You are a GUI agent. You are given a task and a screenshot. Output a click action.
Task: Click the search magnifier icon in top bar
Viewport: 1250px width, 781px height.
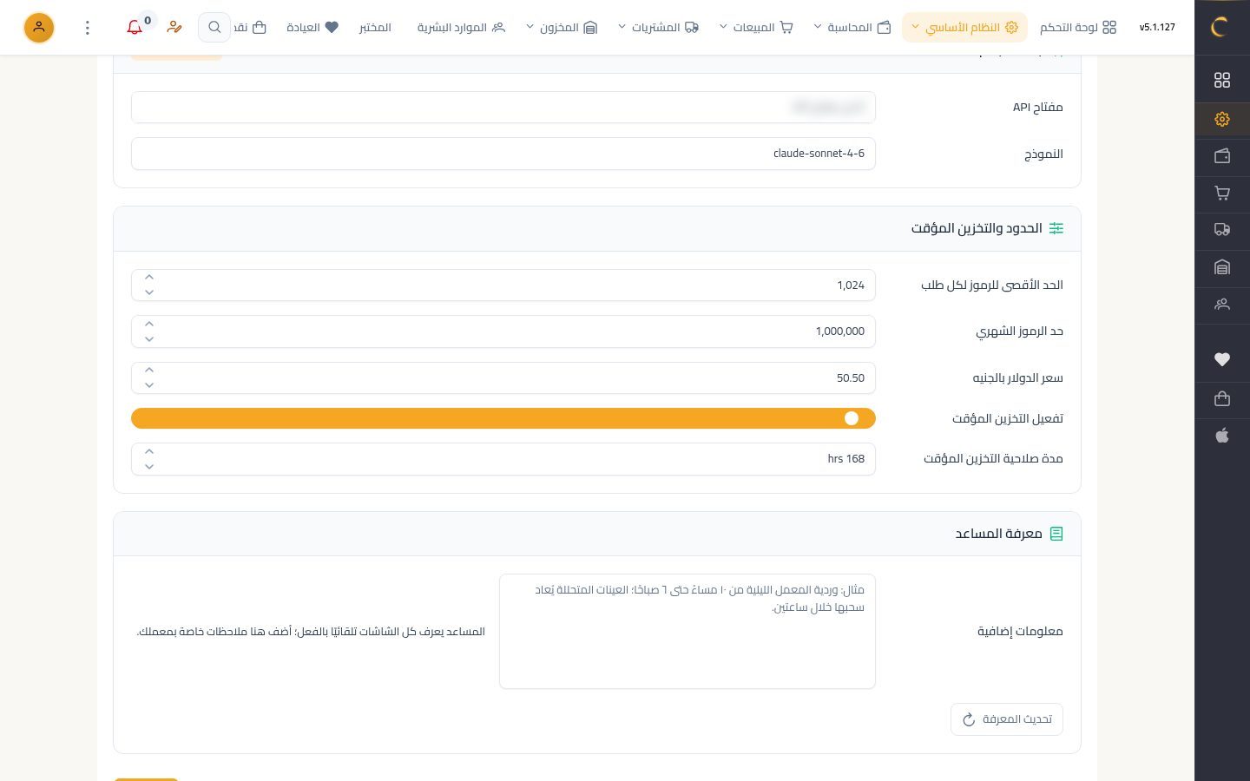[x=214, y=28]
